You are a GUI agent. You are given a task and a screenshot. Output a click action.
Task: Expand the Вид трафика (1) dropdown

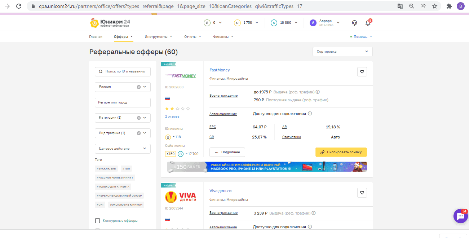[x=145, y=133]
